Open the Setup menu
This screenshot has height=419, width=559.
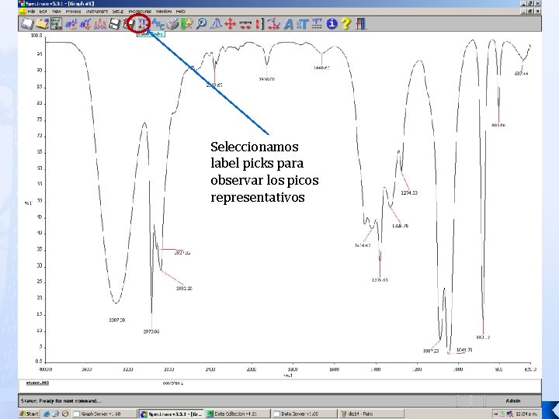(x=118, y=12)
